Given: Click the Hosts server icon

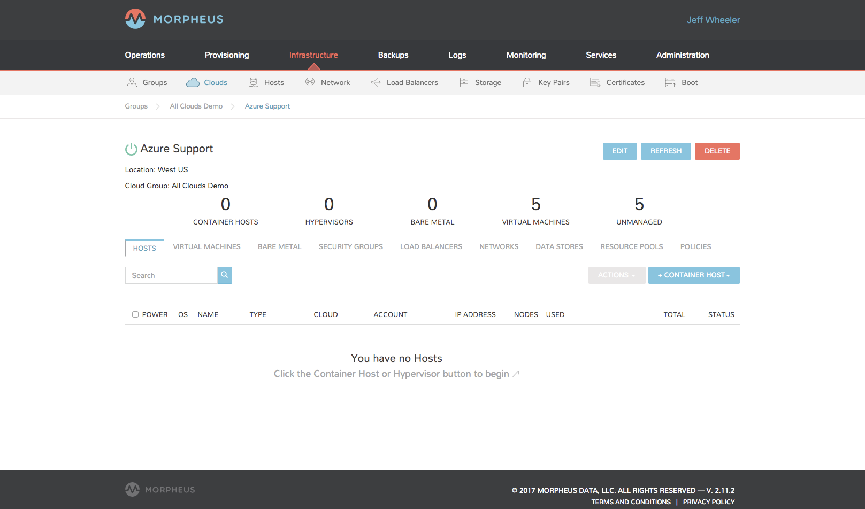Looking at the screenshot, I should pyautogui.click(x=254, y=82).
